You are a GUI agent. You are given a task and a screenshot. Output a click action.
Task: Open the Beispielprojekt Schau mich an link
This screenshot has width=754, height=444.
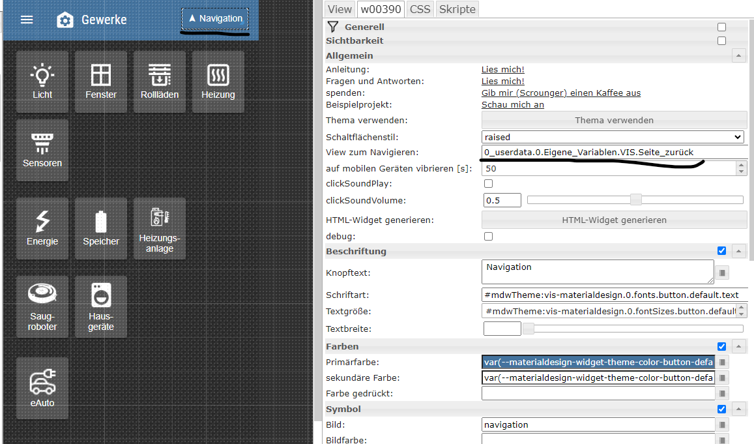(512, 104)
